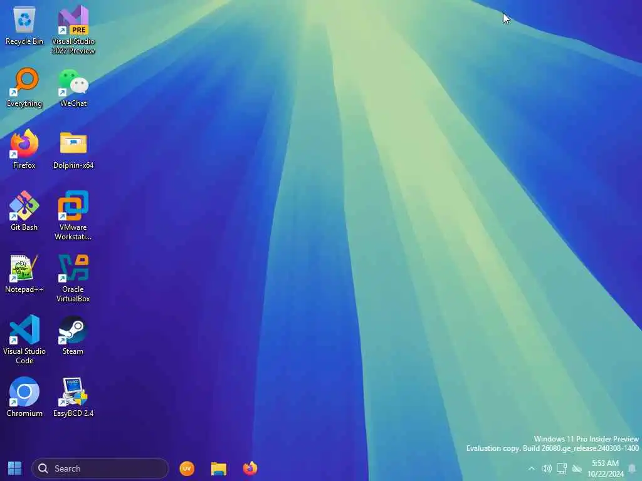Select Visual Studio 2022 Preview shortcut

click(x=73, y=30)
